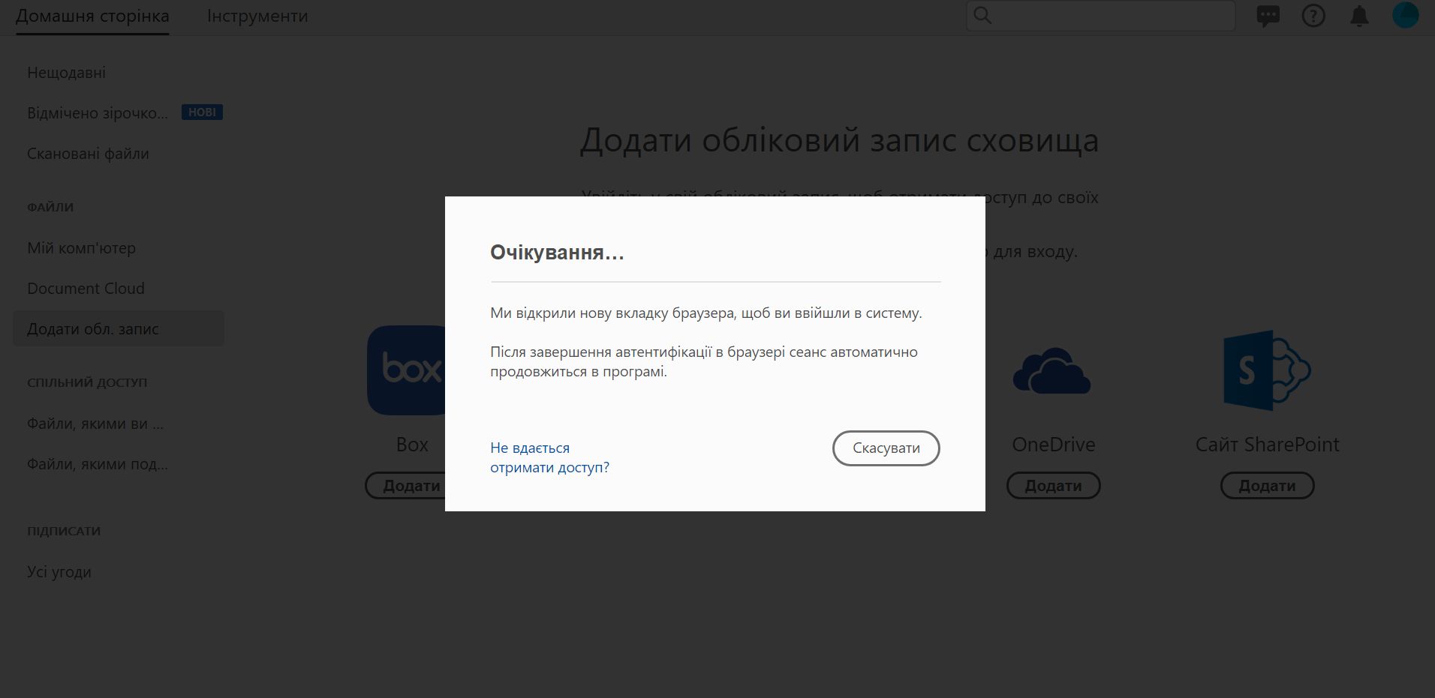
Task: Click the СПІЛЬНИЙ ДОСТУП section header
Action: [87, 383]
